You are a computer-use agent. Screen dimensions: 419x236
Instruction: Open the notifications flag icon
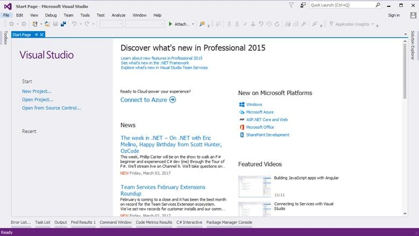[x=291, y=5]
